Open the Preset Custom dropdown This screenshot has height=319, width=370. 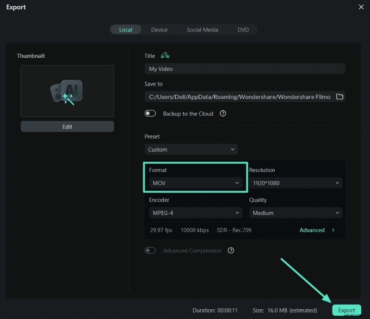[x=191, y=149]
